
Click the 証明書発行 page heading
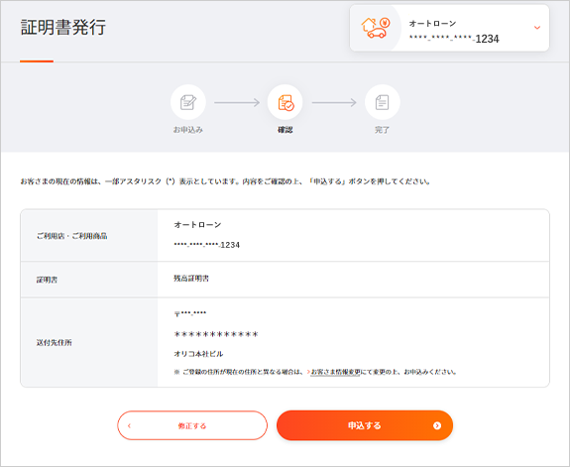point(62,28)
